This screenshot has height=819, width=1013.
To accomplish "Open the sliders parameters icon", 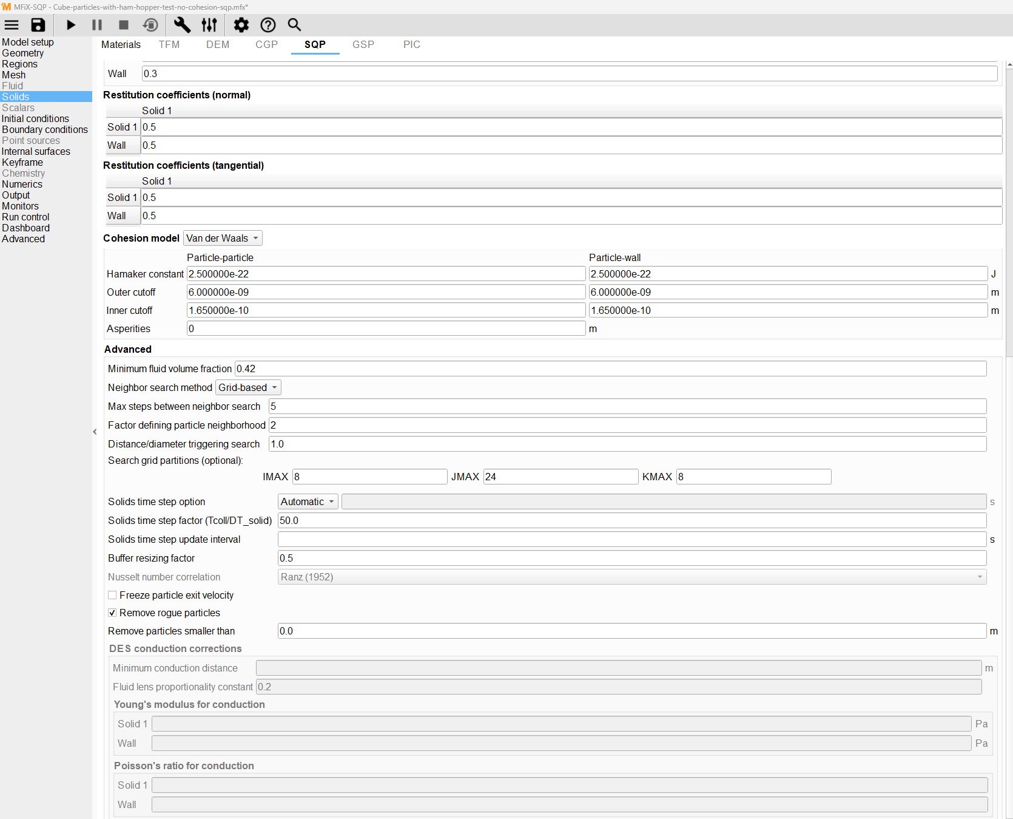I will coord(209,25).
